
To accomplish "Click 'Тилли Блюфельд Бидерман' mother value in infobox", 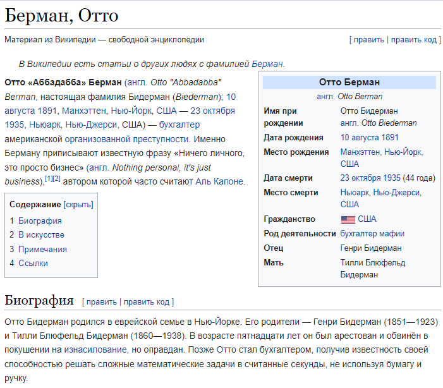I will tap(373, 269).
